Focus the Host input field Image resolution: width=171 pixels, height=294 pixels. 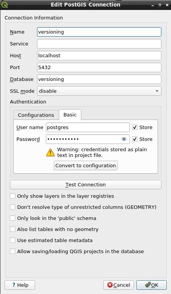[x=99, y=56]
